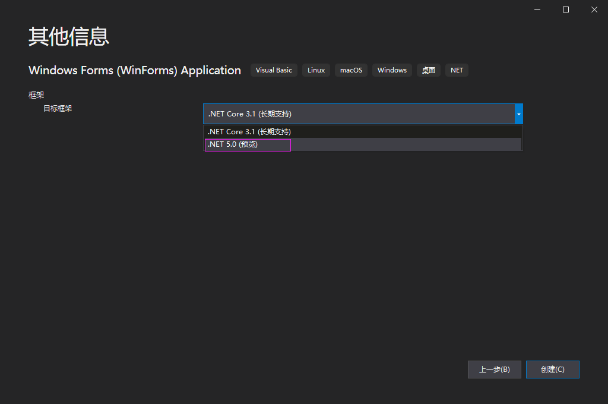Click the Visual Basic tag
Image resolution: width=608 pixels, height=404 pixels.
coord(274,70)
